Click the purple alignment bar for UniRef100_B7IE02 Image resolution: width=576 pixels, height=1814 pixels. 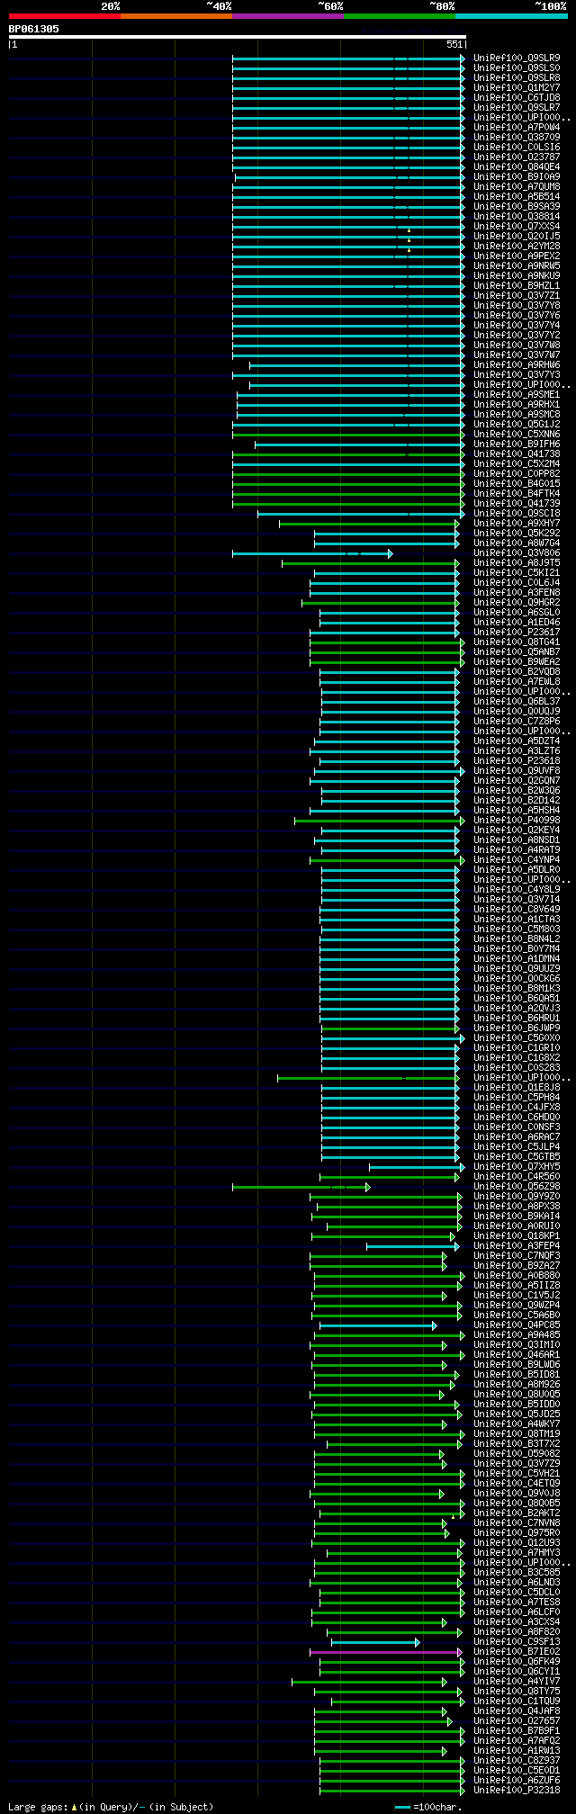tap(386, 1653)
